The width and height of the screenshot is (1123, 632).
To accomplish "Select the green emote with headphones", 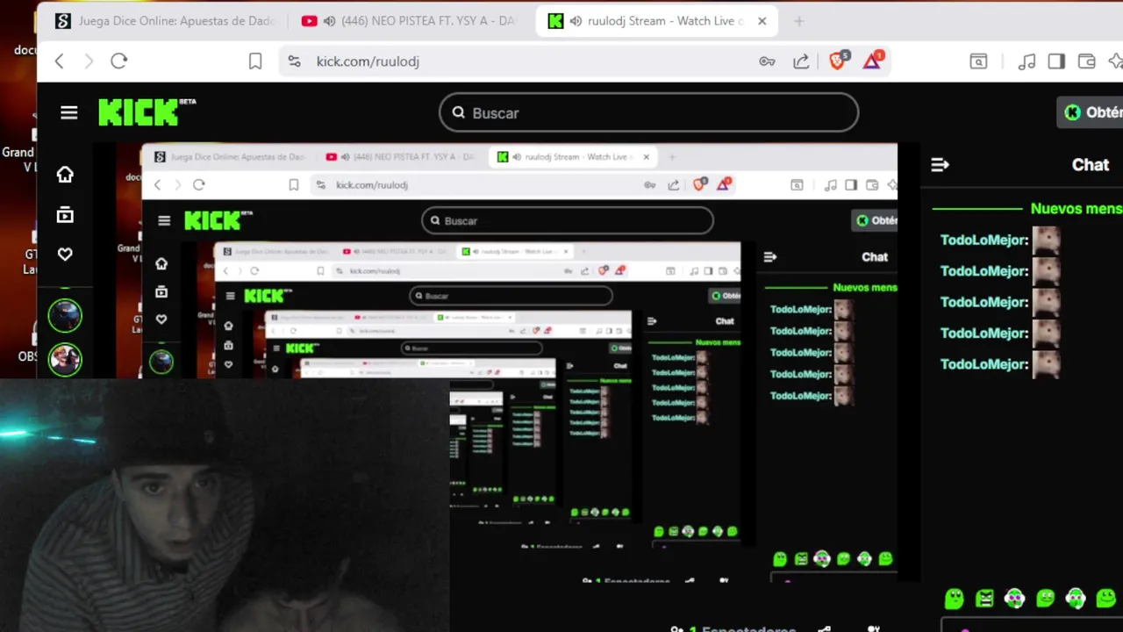I will pos(1076,599).
